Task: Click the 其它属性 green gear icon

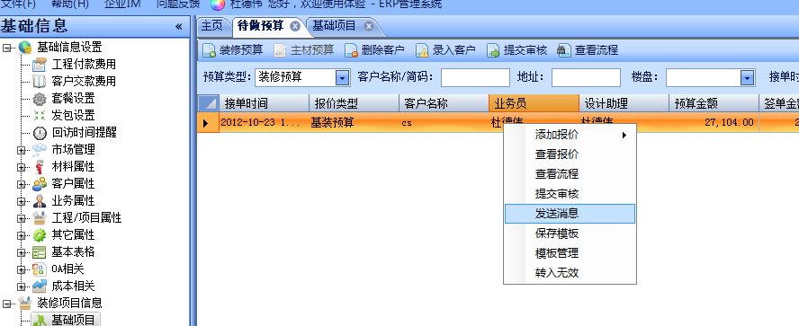Action: coord(40,235)
